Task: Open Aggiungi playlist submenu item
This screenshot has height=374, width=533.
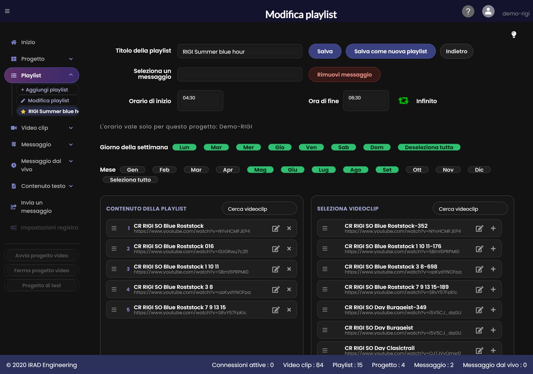Action: point(48,90)
